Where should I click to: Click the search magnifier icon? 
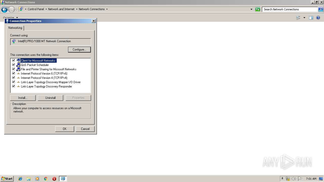tap(321, 9)
